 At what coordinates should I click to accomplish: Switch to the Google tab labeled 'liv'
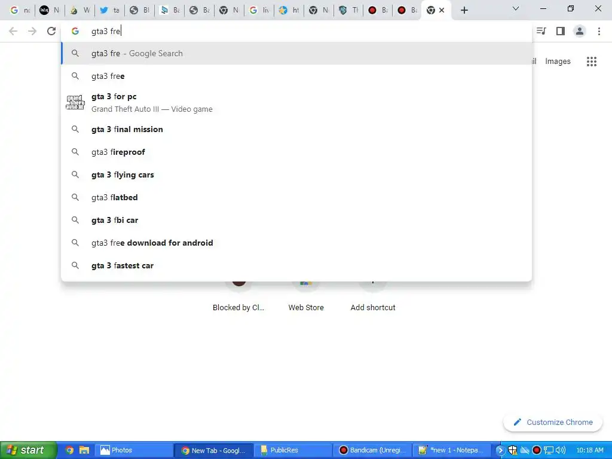coord(259,10)
